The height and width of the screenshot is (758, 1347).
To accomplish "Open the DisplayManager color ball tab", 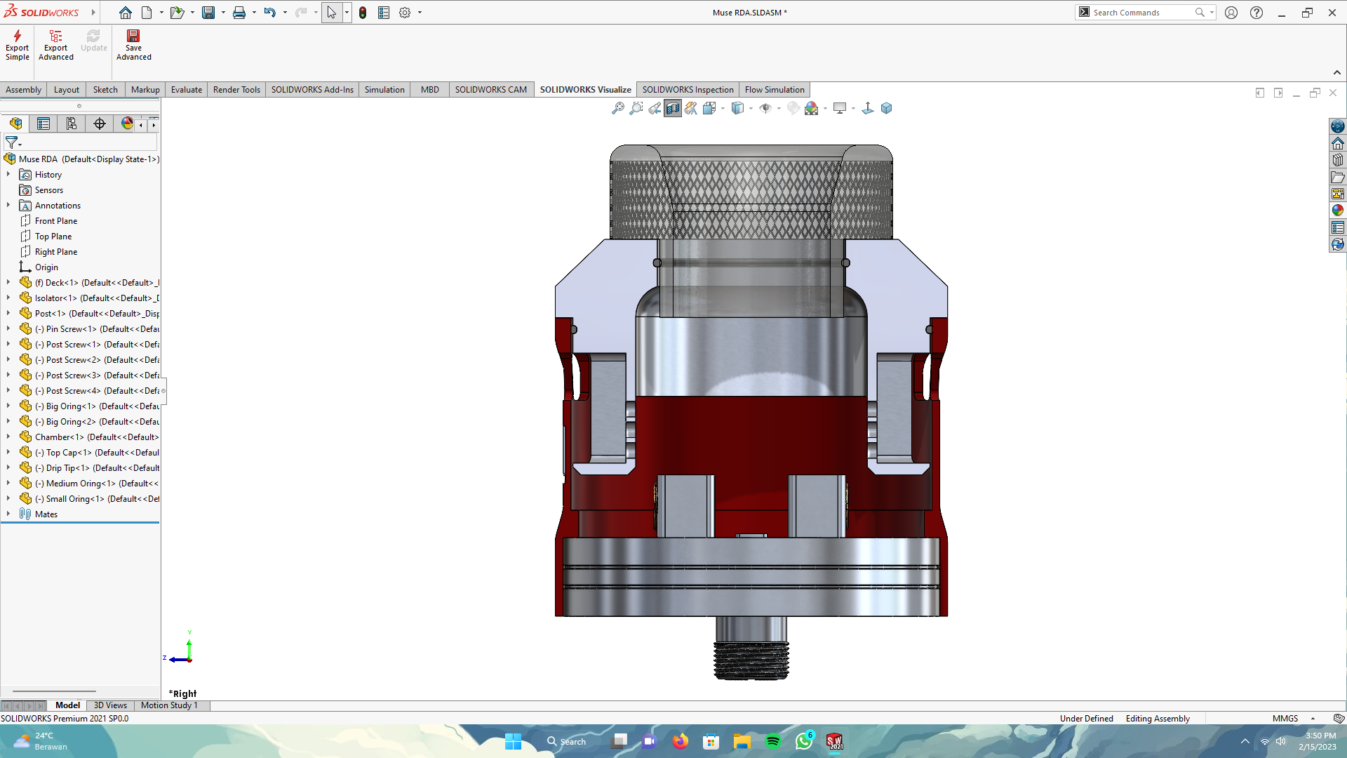I will (127, 124).
